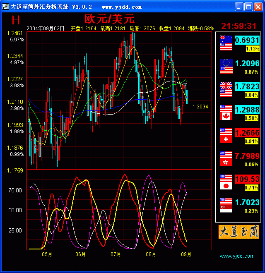Select the 1.2988 Canadian dollar quote
The image size is (265, 273).
pos(247,110)
